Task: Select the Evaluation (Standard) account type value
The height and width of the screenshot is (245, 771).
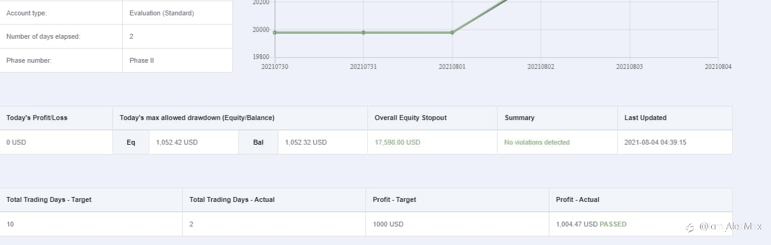Action: click(x=162, y=13)
